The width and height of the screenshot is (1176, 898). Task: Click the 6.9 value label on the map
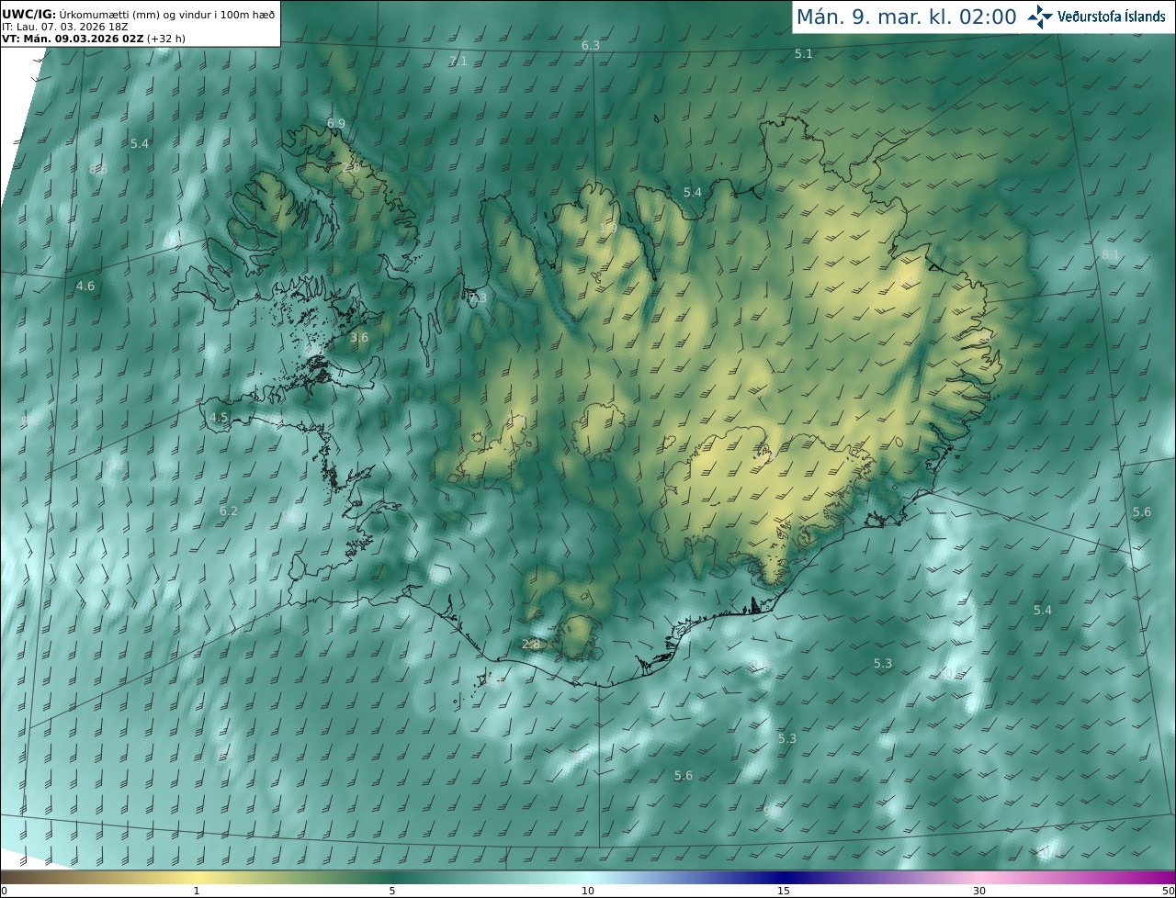click(336, 123)
